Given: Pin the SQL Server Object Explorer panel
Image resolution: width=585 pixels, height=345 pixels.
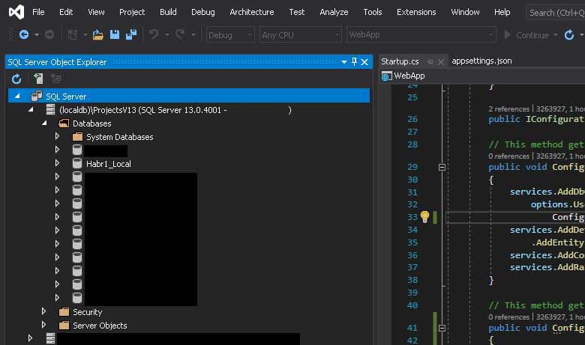Looking at the screenshot, I should [354, 62].
